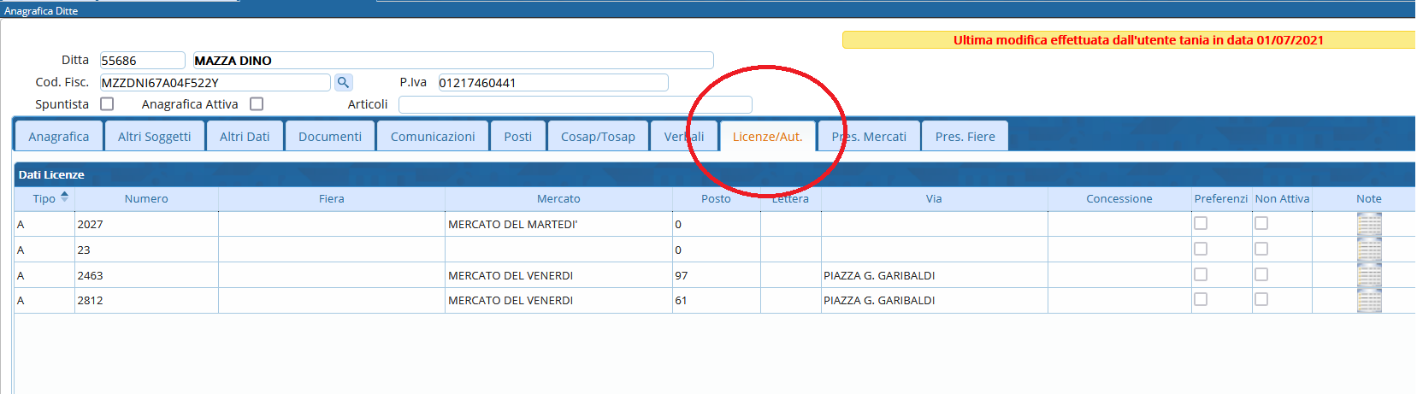1417x394 pixels.
Task: Click the Articoli input field
Action: [575, 104]
